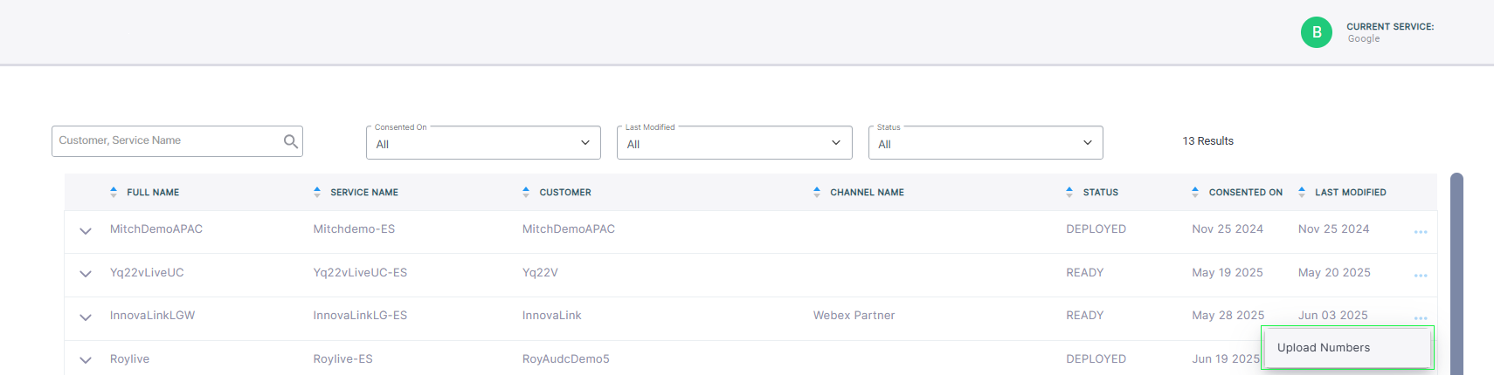Open the Consented On filter dropdown

click(483, 143)
